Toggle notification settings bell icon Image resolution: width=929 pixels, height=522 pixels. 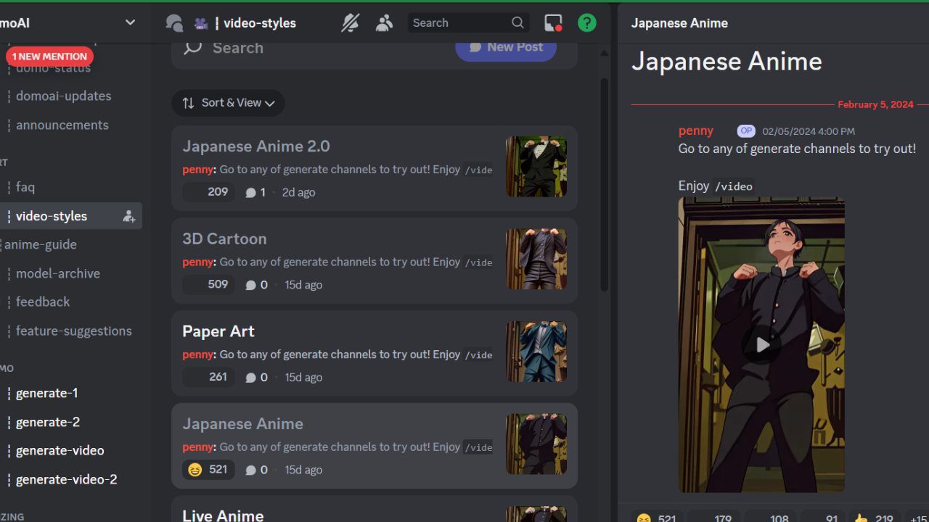350,23
